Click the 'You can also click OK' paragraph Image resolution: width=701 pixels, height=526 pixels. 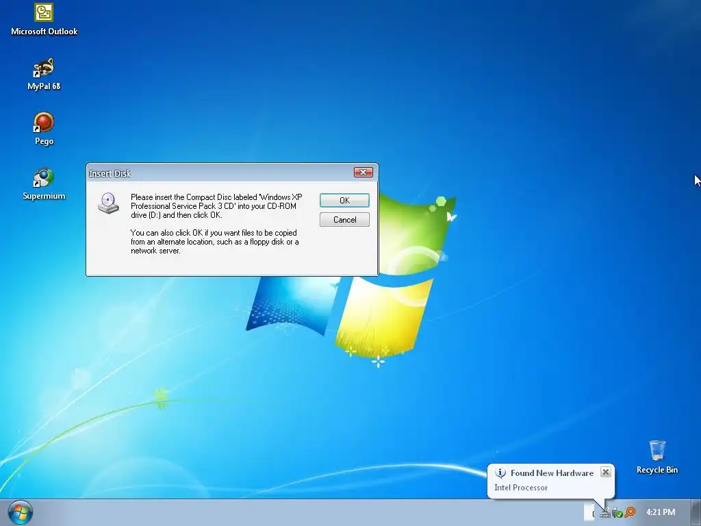tap(214, 242)
